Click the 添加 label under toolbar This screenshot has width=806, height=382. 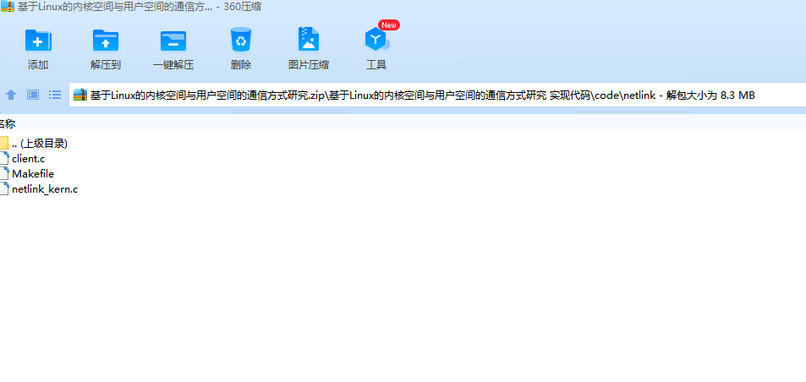pyautogui.click(x=38, y=65)
